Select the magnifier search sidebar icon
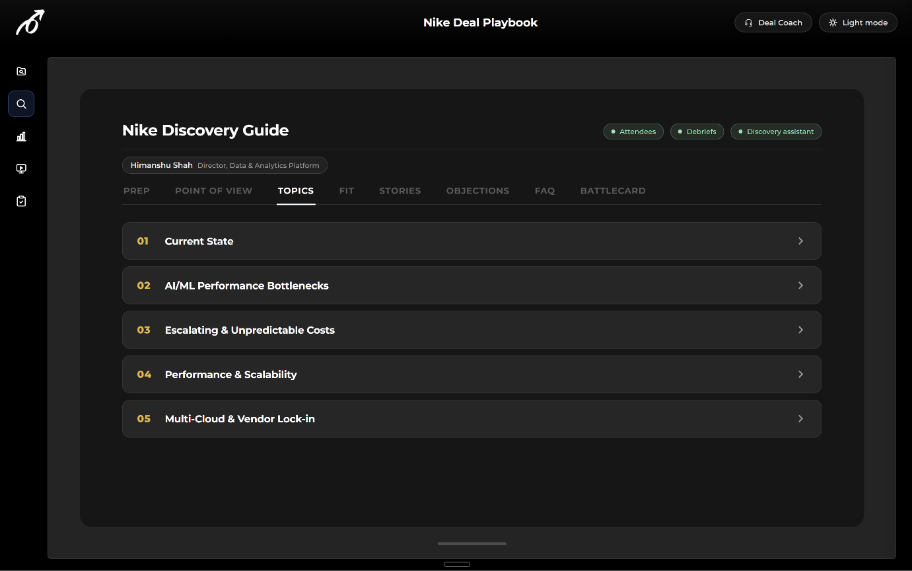The height and width of the screenshot is (571, 912). 21,104
